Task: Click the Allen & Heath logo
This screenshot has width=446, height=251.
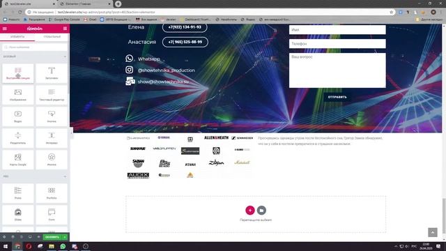Action: point(216,138)
